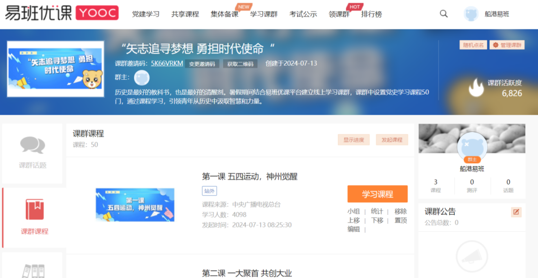The image size is (538, 278).
Task: Click the edit announcement pencil icon
Action: point(516,212)
